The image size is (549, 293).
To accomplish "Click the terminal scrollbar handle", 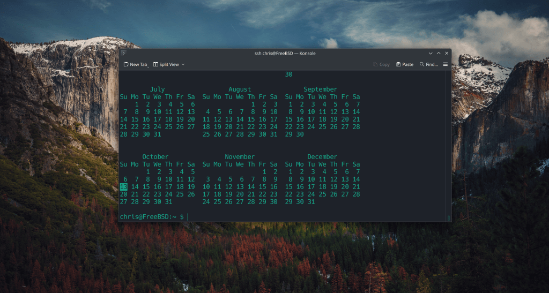I will pyautogui.click(x=449, y=217).
